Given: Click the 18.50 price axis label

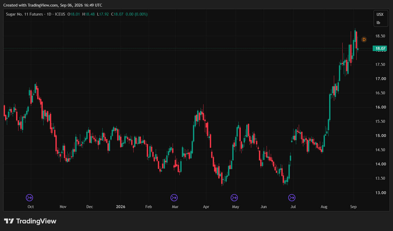Looking at the screenshot, I should (380, 36).
